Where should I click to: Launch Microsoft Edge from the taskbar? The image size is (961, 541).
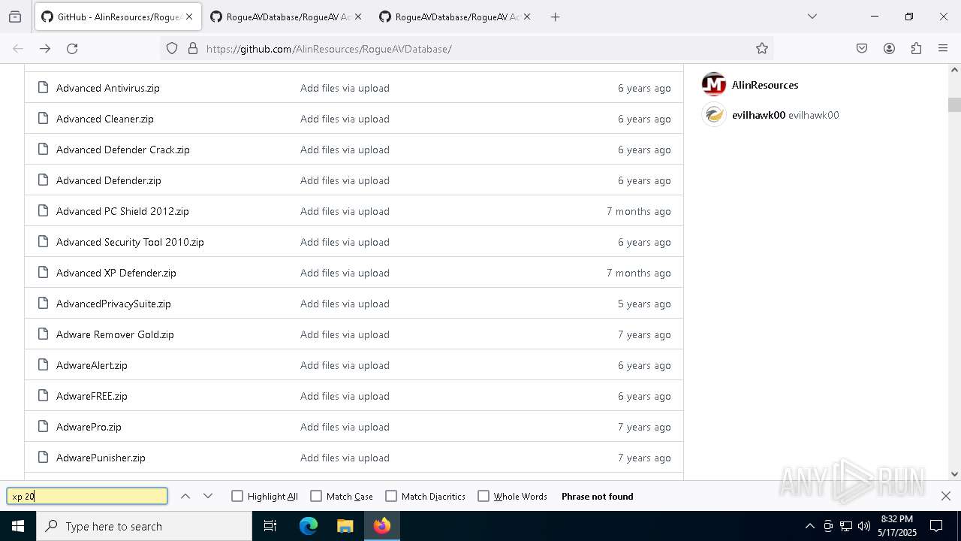(x=309, y=526)
